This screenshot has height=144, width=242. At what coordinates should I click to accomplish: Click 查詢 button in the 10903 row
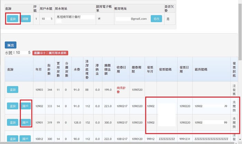click(x=13, y=90)
